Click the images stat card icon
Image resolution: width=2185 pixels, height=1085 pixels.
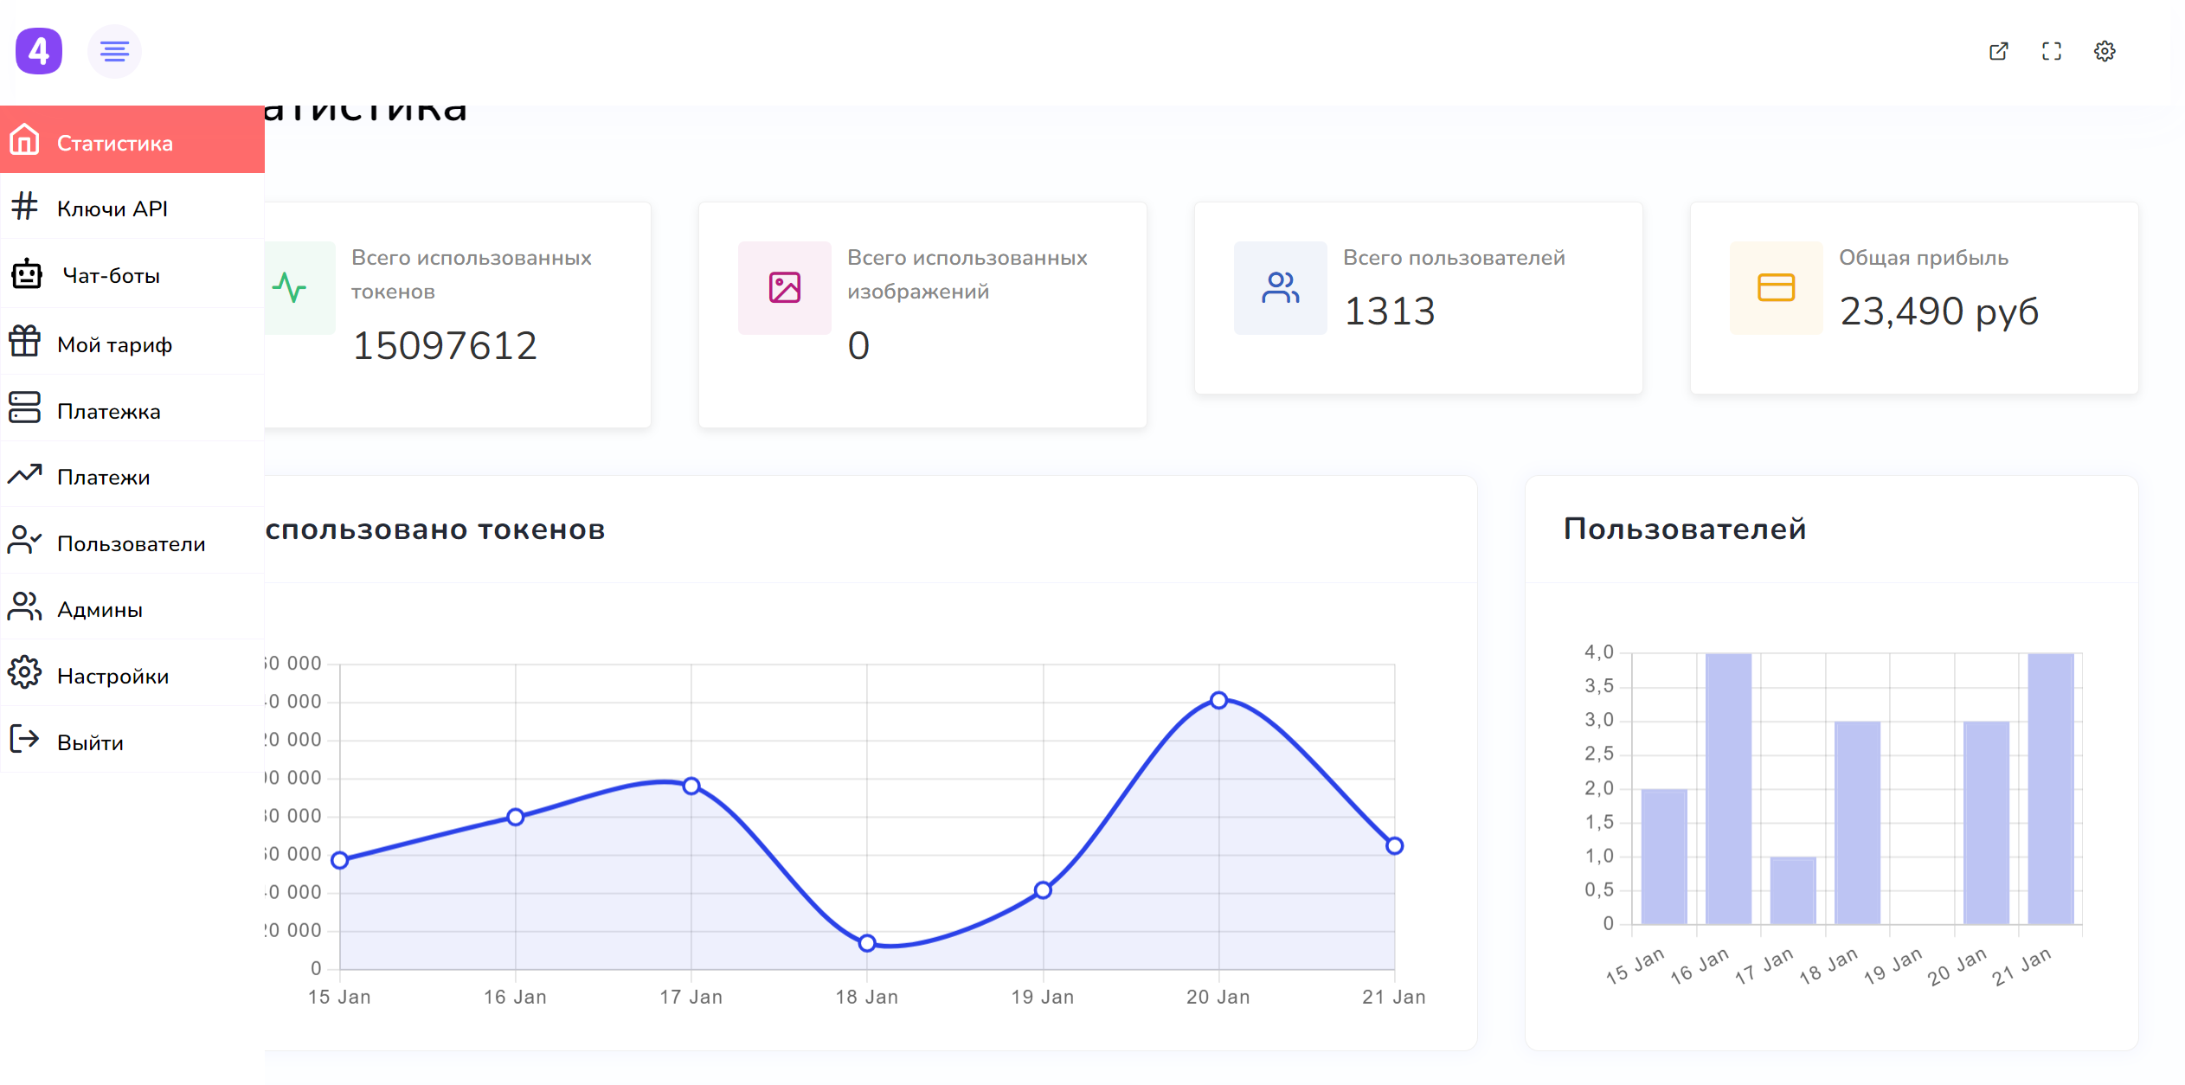(x=784, y=287)
